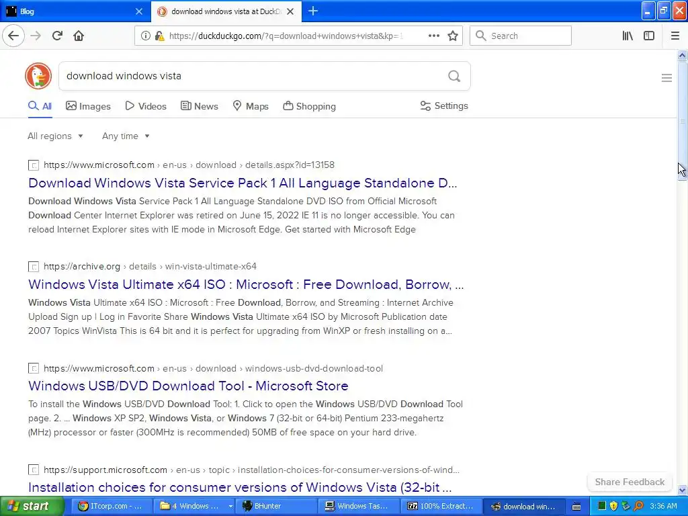Open Windows Task Manager from taskbar

coord(359,507)
